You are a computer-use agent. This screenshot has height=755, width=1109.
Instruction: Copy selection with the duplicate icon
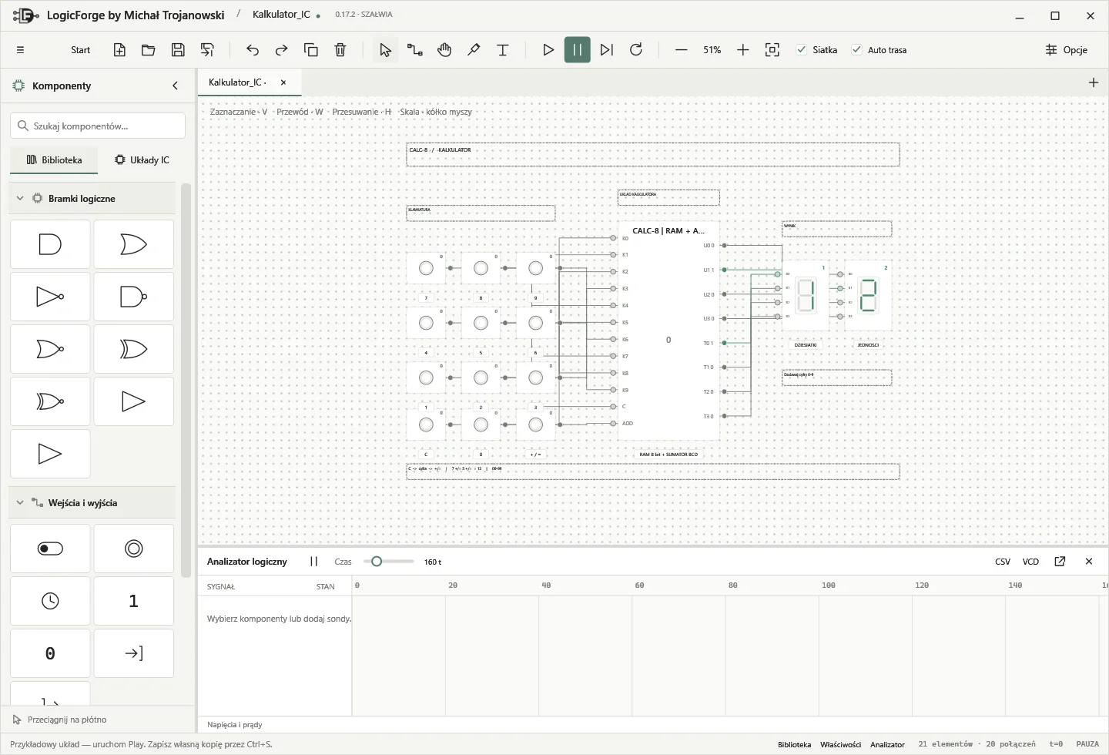coord(311,50)
